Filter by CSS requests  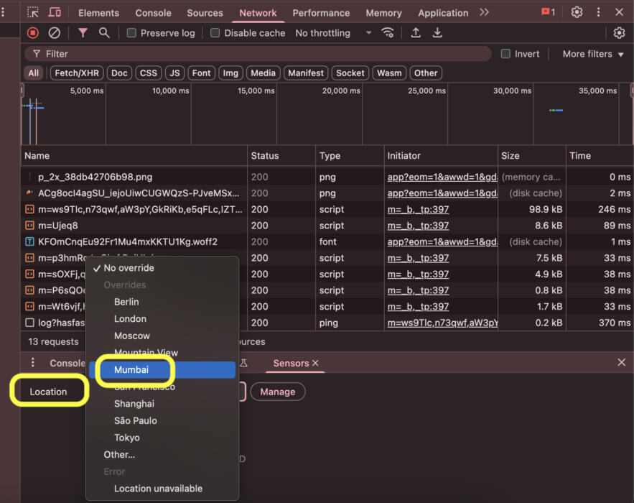(x=149, y=73)
